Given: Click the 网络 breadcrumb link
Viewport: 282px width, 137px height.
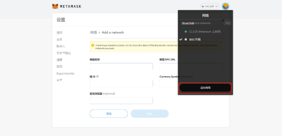Looking at the screenshot, I should point(94,32).
